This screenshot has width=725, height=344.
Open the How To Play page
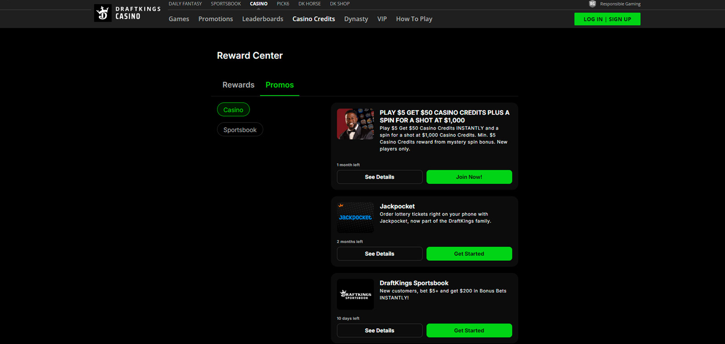coord(414,19)
